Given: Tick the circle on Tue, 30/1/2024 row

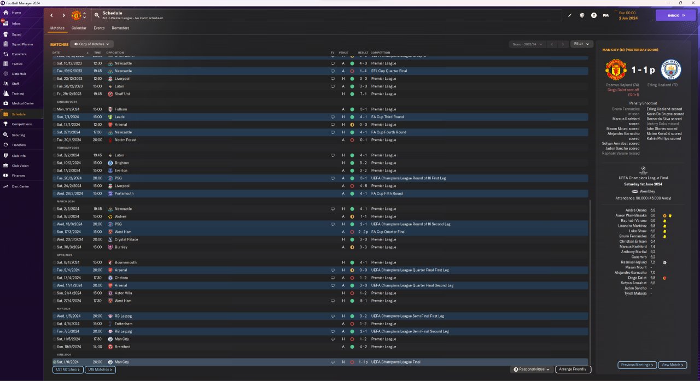Looking at the screenshot, I should pos(55,140).
